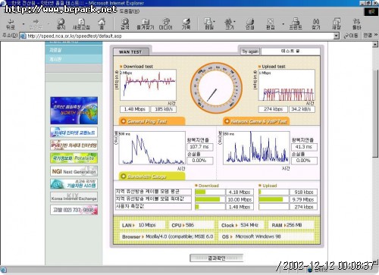Click the vertical scrollbar thumb

coord(375,112)
